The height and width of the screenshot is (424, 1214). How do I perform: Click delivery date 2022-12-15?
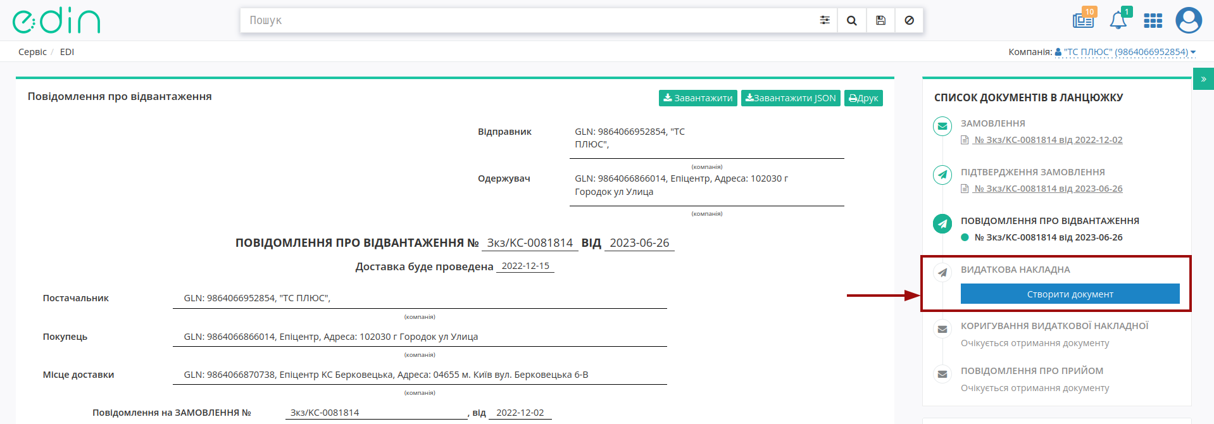pos(525,266)
